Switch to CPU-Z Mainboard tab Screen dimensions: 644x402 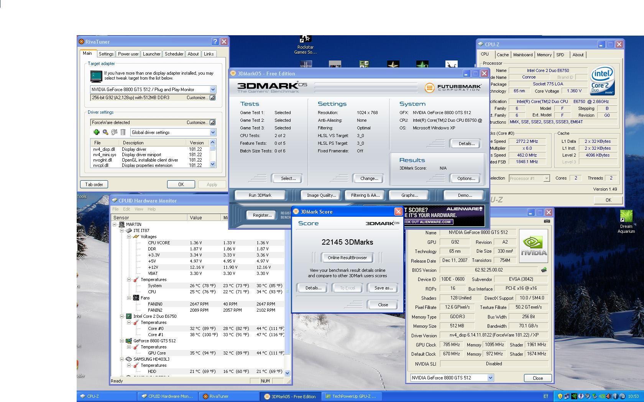(x=523, y=55)
